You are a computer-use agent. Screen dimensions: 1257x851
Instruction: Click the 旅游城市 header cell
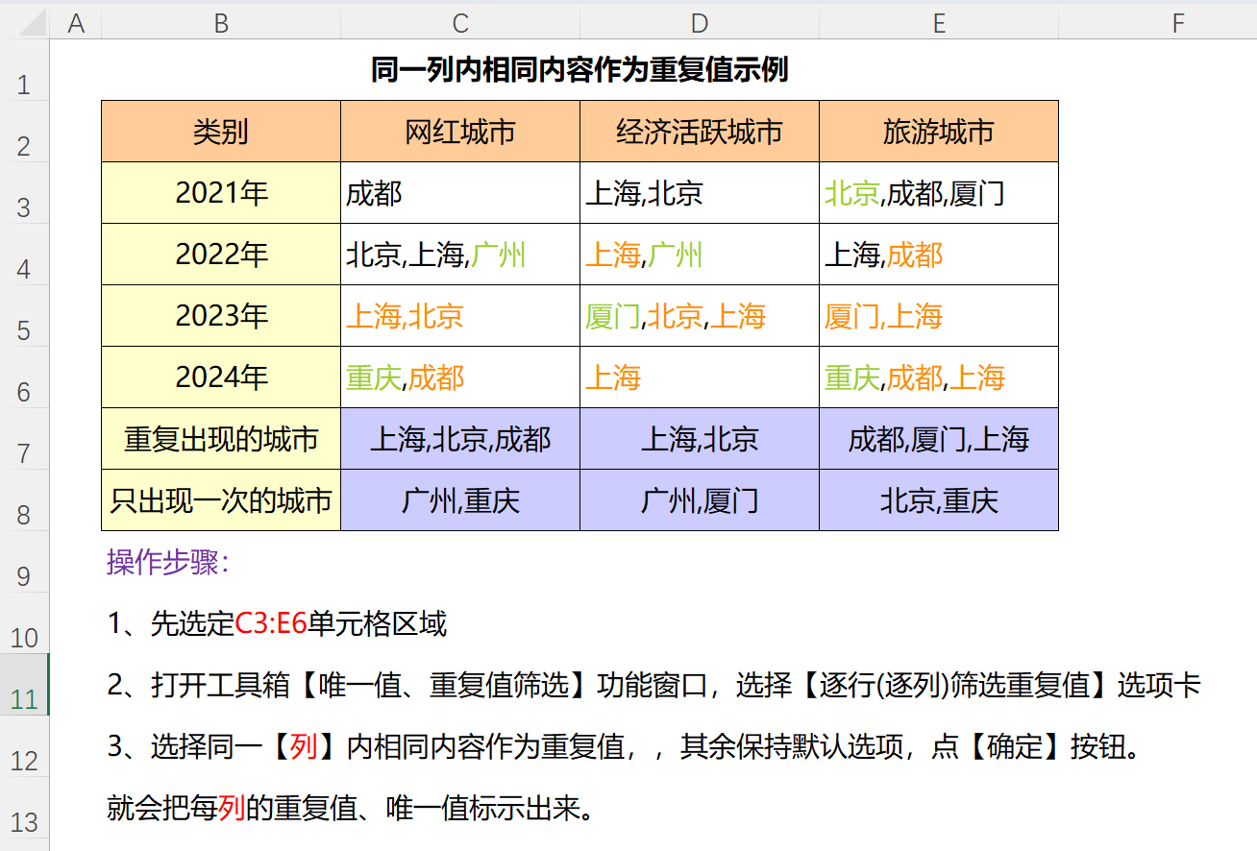(x=939, y=132)
